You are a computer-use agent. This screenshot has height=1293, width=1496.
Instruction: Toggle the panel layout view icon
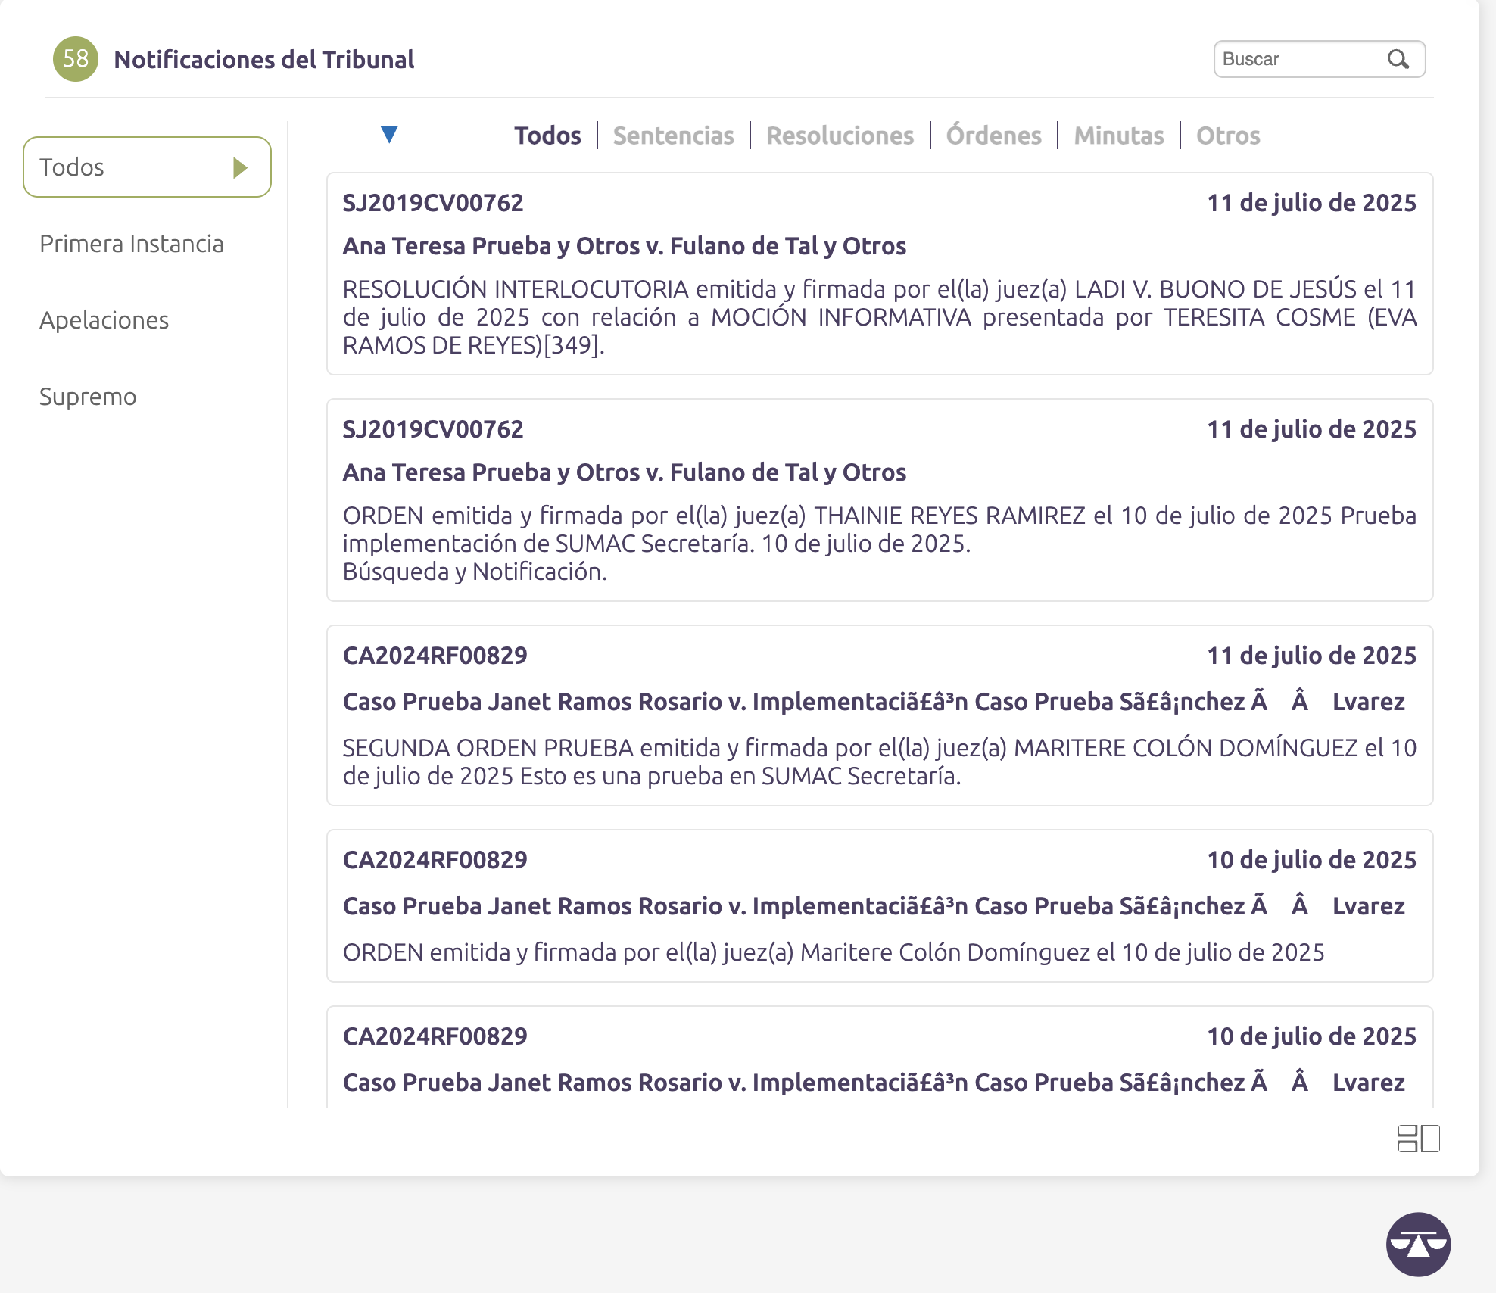click(x=1418, y=1138)
